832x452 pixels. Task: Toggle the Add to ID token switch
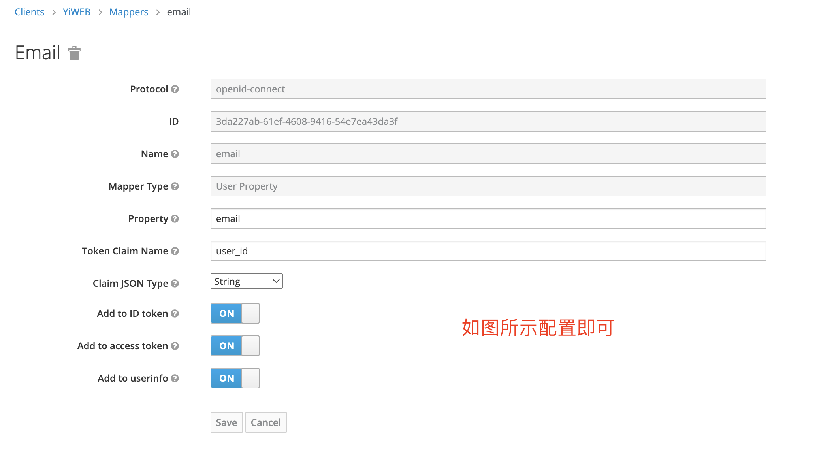tap(235, 313)
